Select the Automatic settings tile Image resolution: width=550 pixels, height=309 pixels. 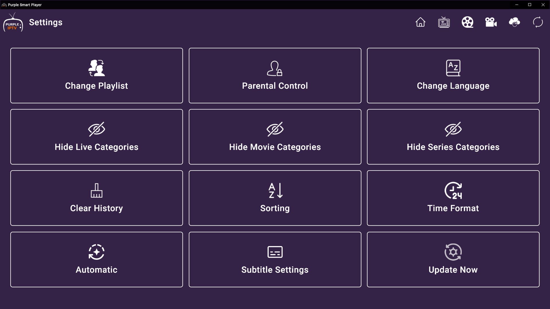pyautogui.click(x=97, y=260)
